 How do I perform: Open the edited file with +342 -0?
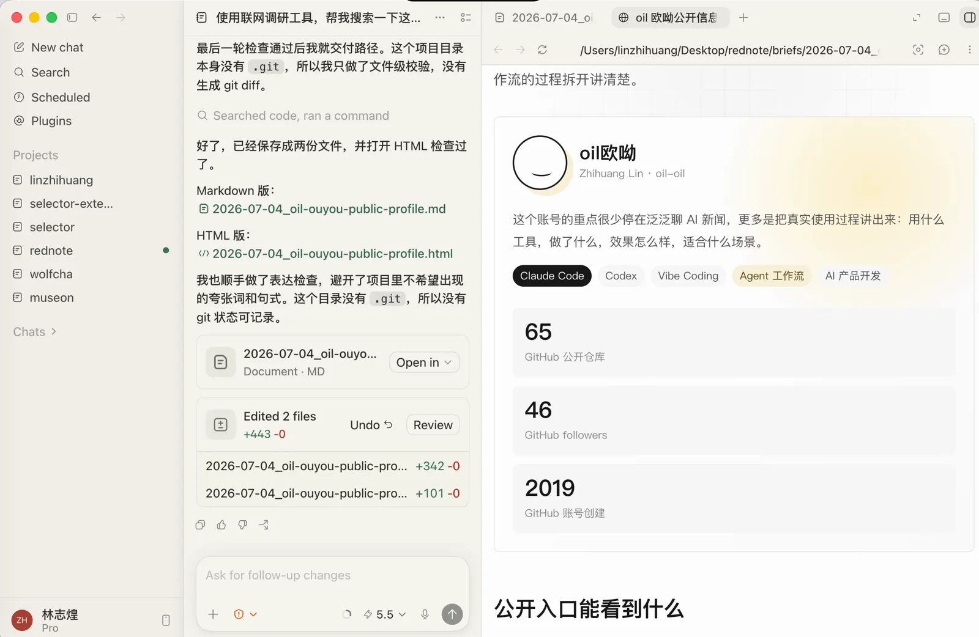tap(332, 466)
